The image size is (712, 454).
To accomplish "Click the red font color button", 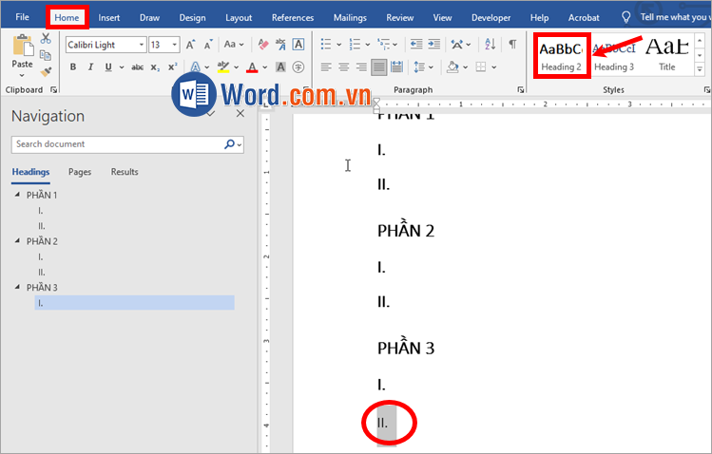I will (x=251, y=66).
